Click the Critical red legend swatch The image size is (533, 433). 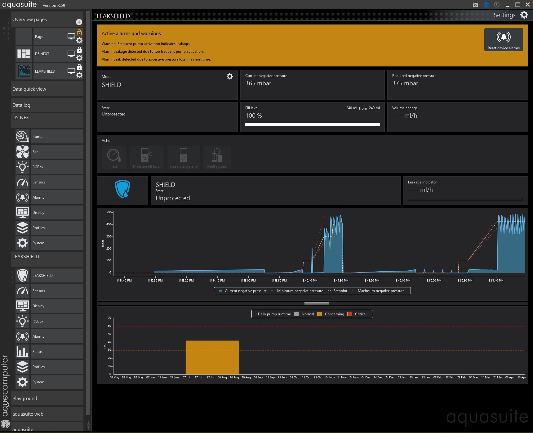point(350,314)
